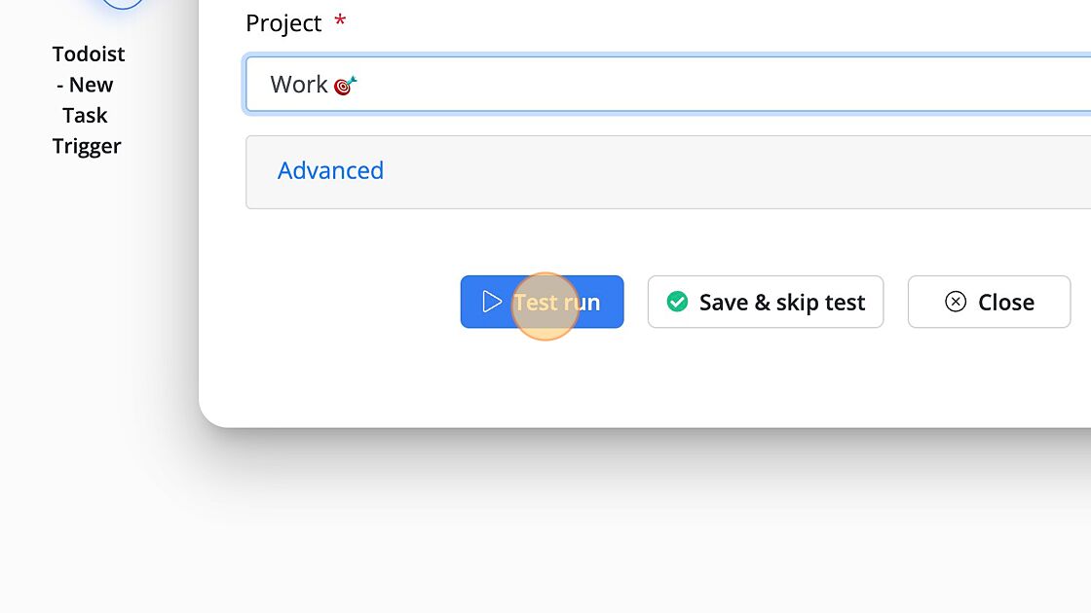Click the trigger node circle above Todoist label

123,4
